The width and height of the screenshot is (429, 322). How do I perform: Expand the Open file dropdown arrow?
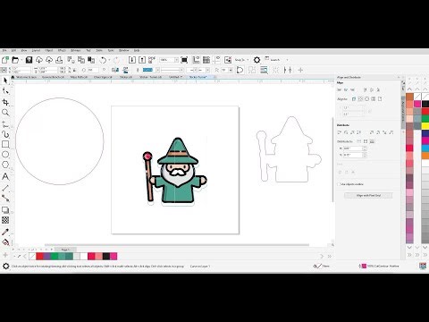point(21,60)
